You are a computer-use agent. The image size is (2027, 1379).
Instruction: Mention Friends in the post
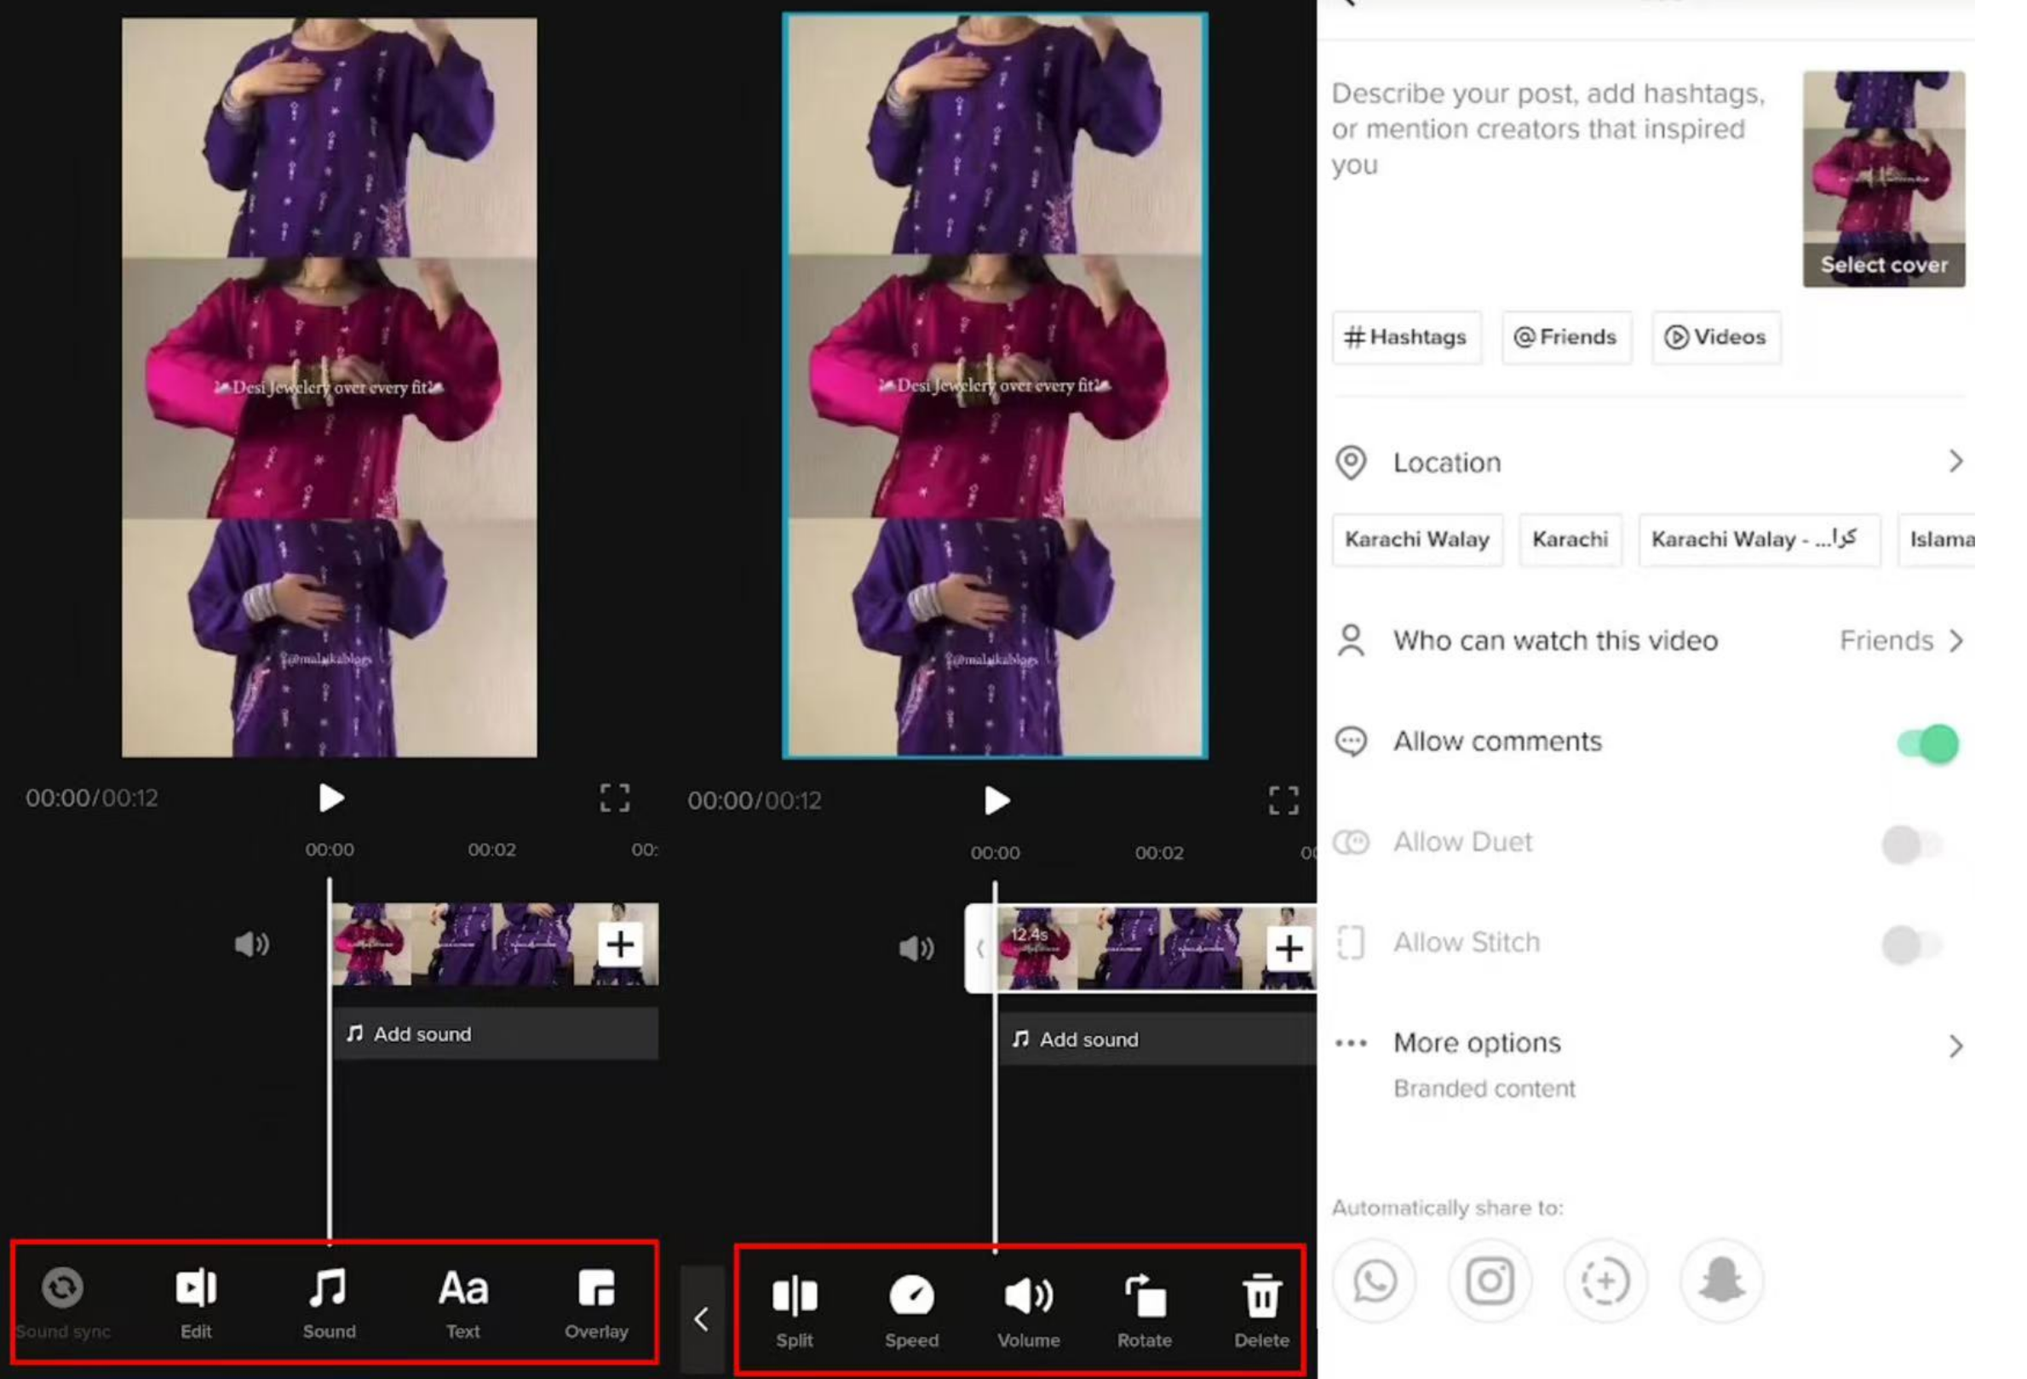pyautogui.click(x=1565, y=337)
